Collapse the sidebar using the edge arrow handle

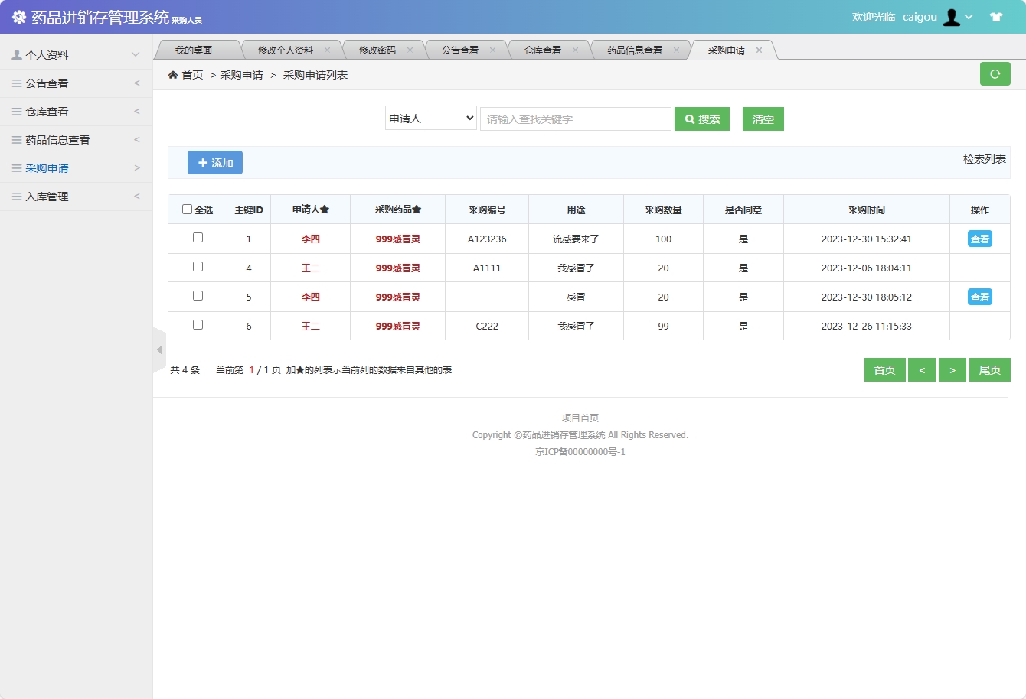(x=158, y=349)
